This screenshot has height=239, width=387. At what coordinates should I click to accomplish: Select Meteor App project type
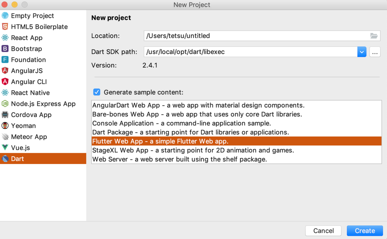pyautogui.click(x=29, y=137)
